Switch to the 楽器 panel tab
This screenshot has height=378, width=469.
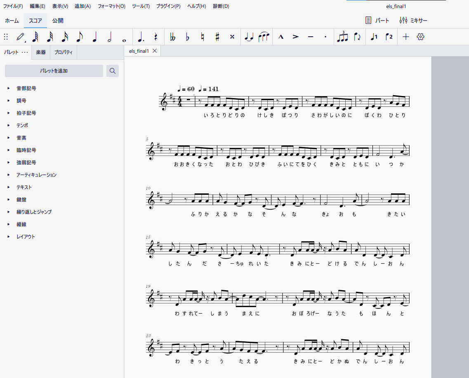[41, 52]
